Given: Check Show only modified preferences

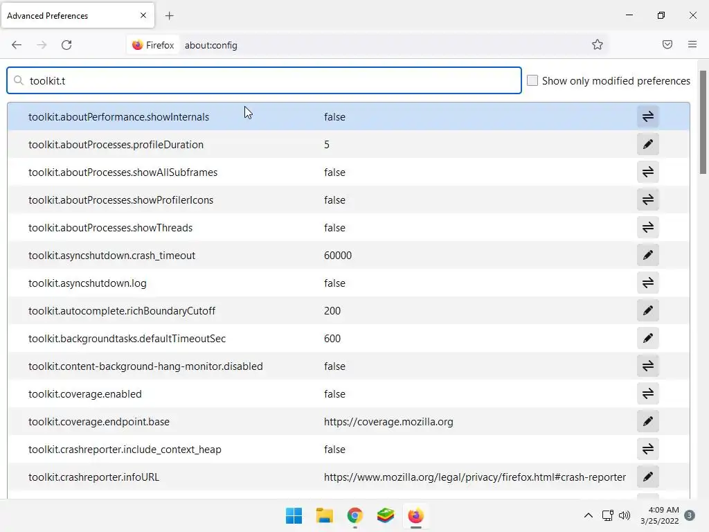Looking at the screenshot, I should 532,80.
